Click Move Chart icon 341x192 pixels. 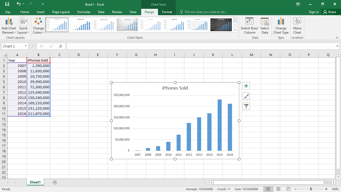(x=297, y=22)
